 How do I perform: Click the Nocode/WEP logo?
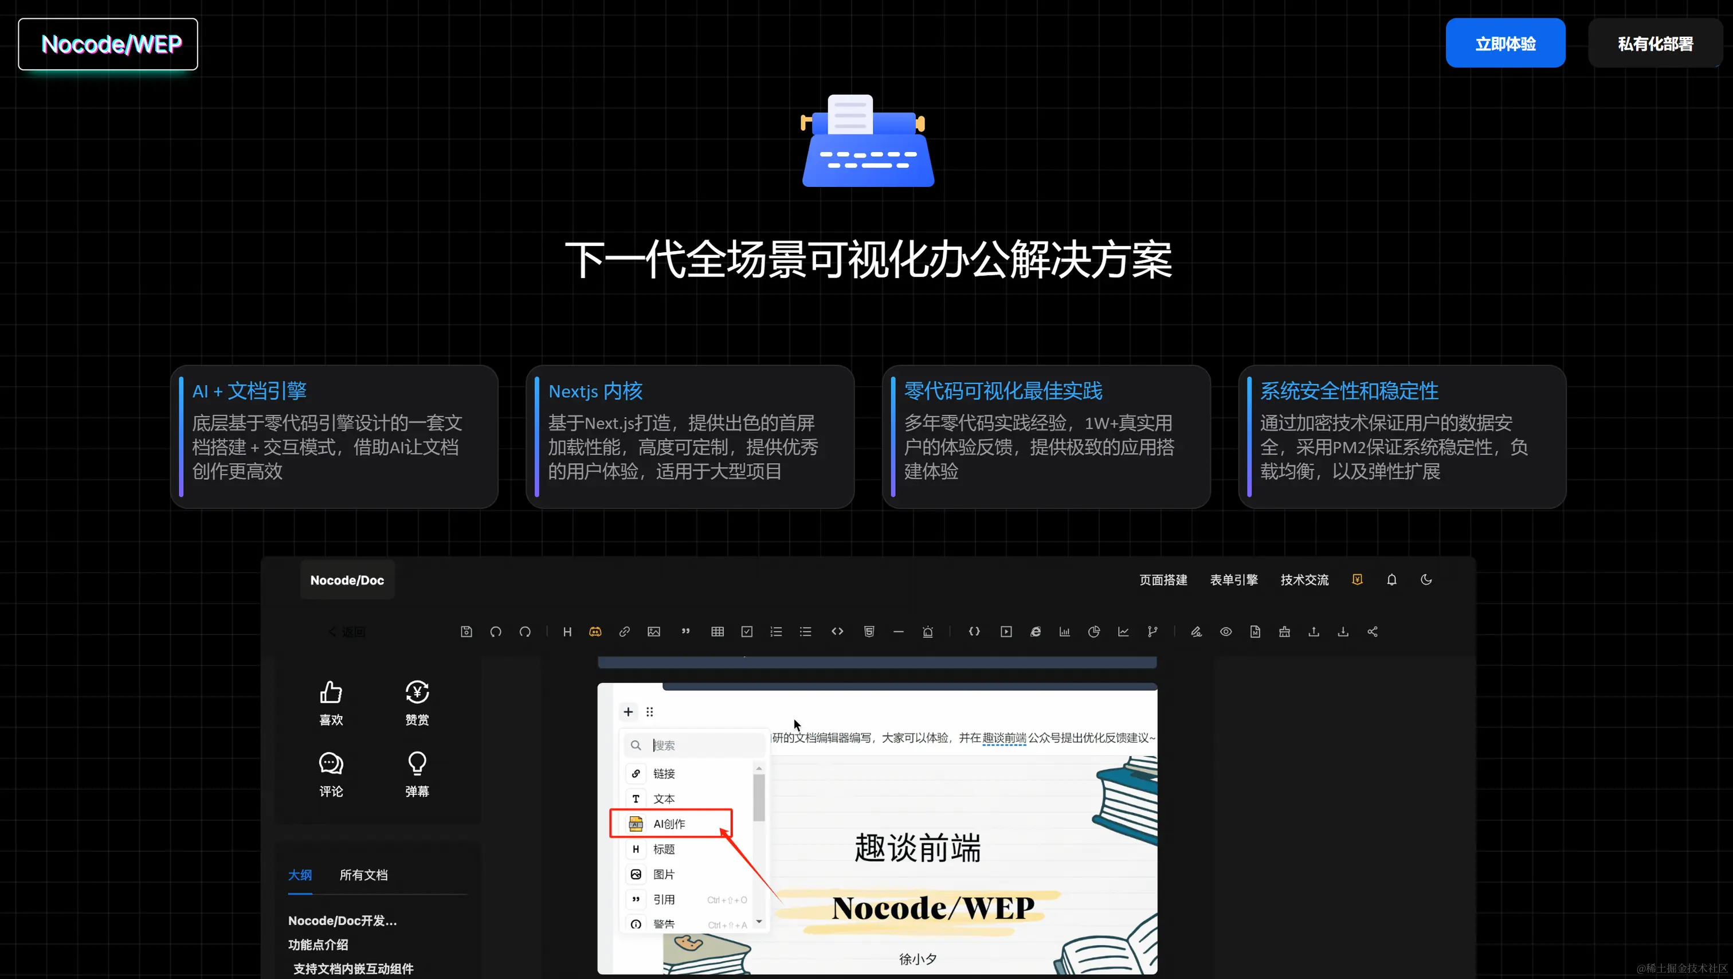click(108, 44)
